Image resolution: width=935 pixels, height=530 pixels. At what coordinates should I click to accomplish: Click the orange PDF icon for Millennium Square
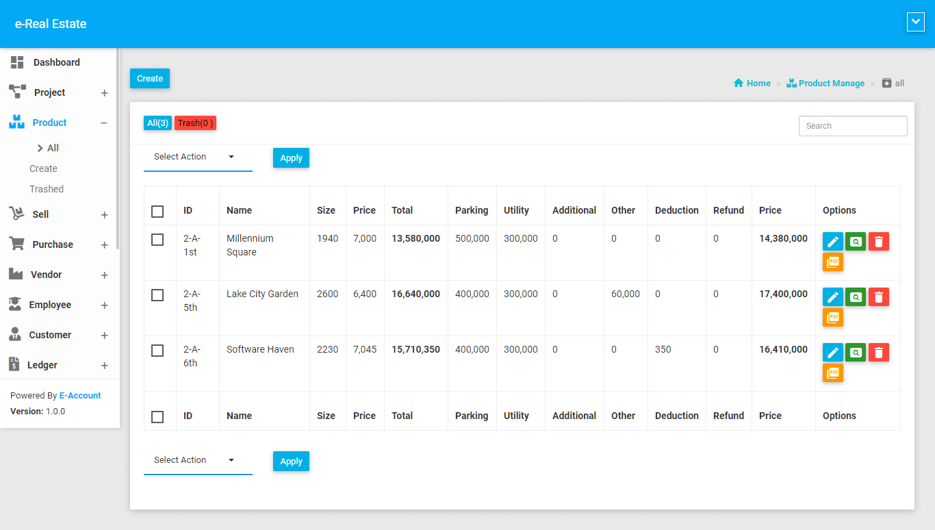point(832,262)
